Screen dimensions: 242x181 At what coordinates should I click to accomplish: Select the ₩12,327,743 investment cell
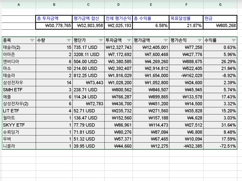coord(118,47)
